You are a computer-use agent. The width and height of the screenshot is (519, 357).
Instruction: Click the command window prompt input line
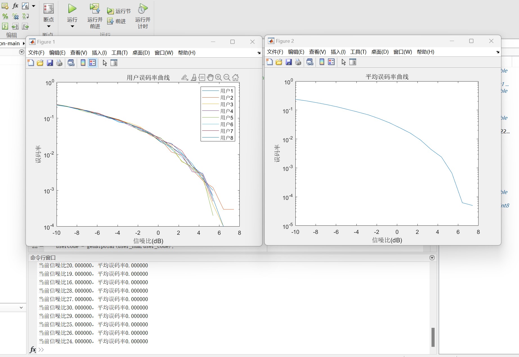(x=233, y=350)
